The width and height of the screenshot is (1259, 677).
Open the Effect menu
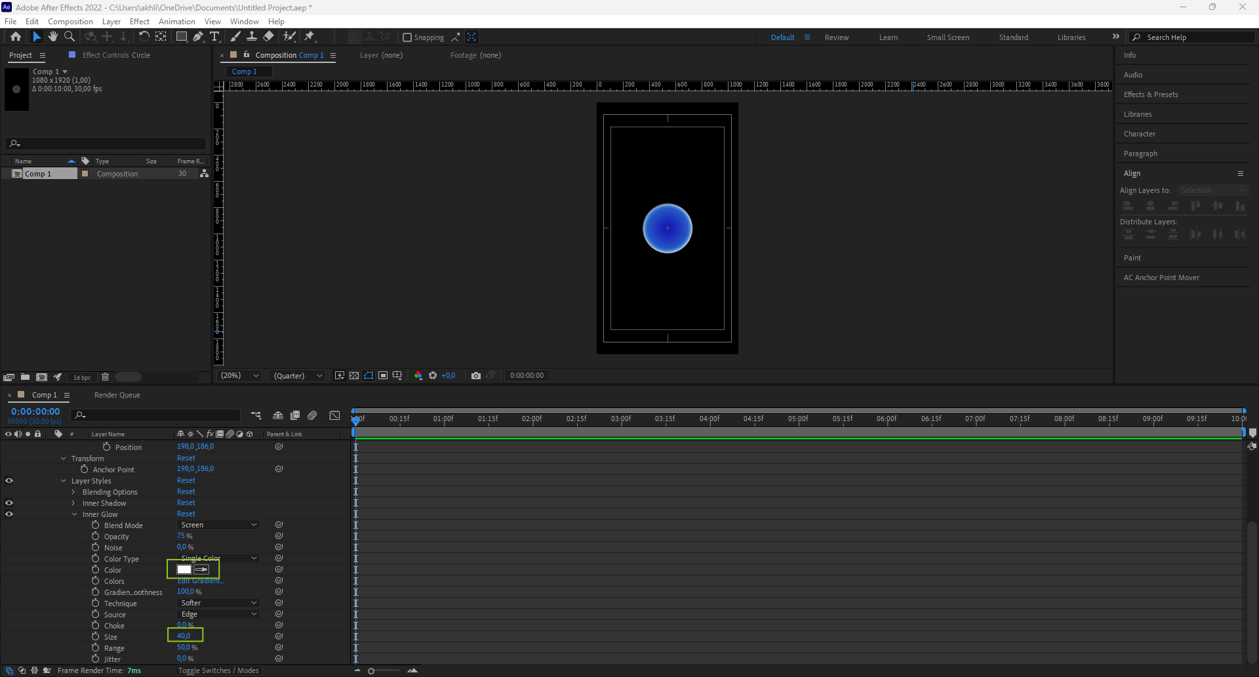tap(140, 22)
